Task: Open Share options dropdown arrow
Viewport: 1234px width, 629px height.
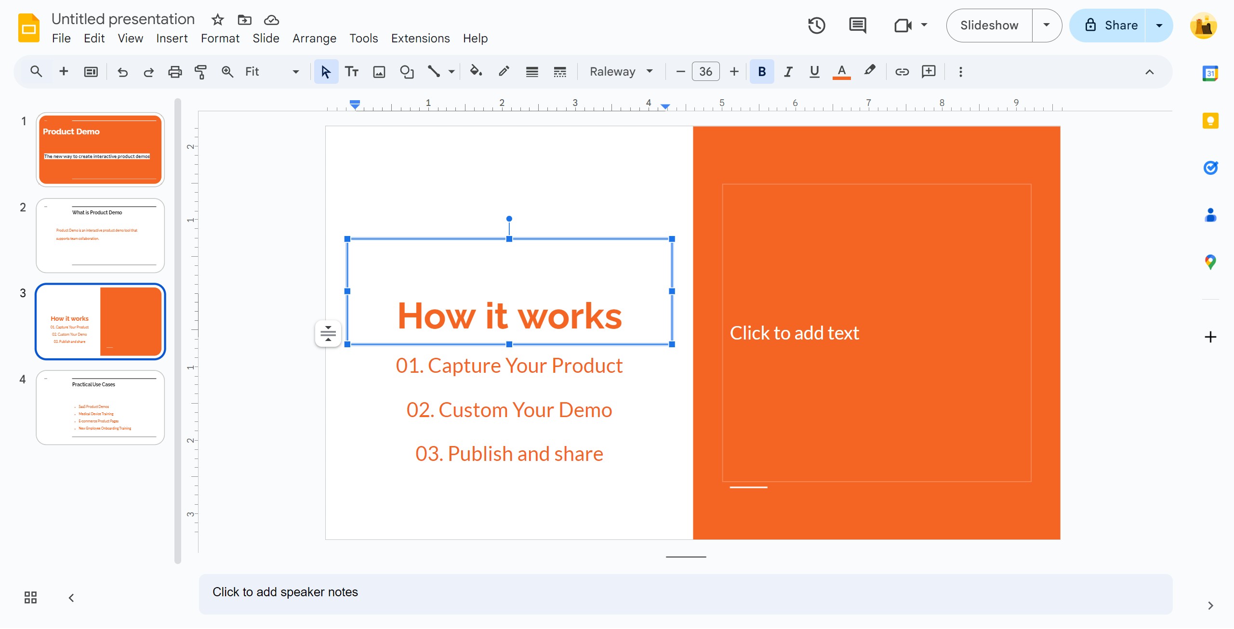Action: pyautogui.click(x=1159, y=26)
